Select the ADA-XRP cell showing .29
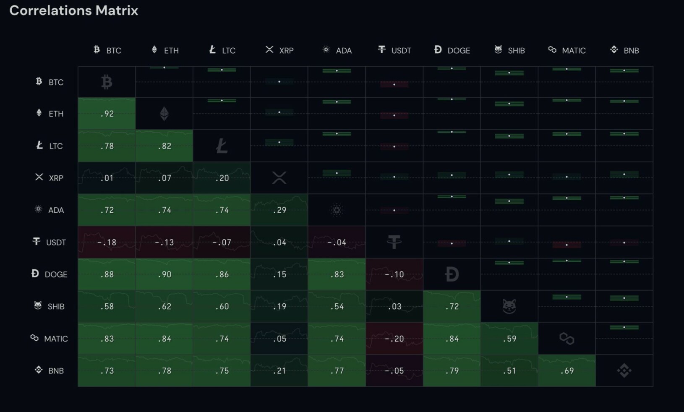This screenshot has width=684, height=412. tap(279, 210)
